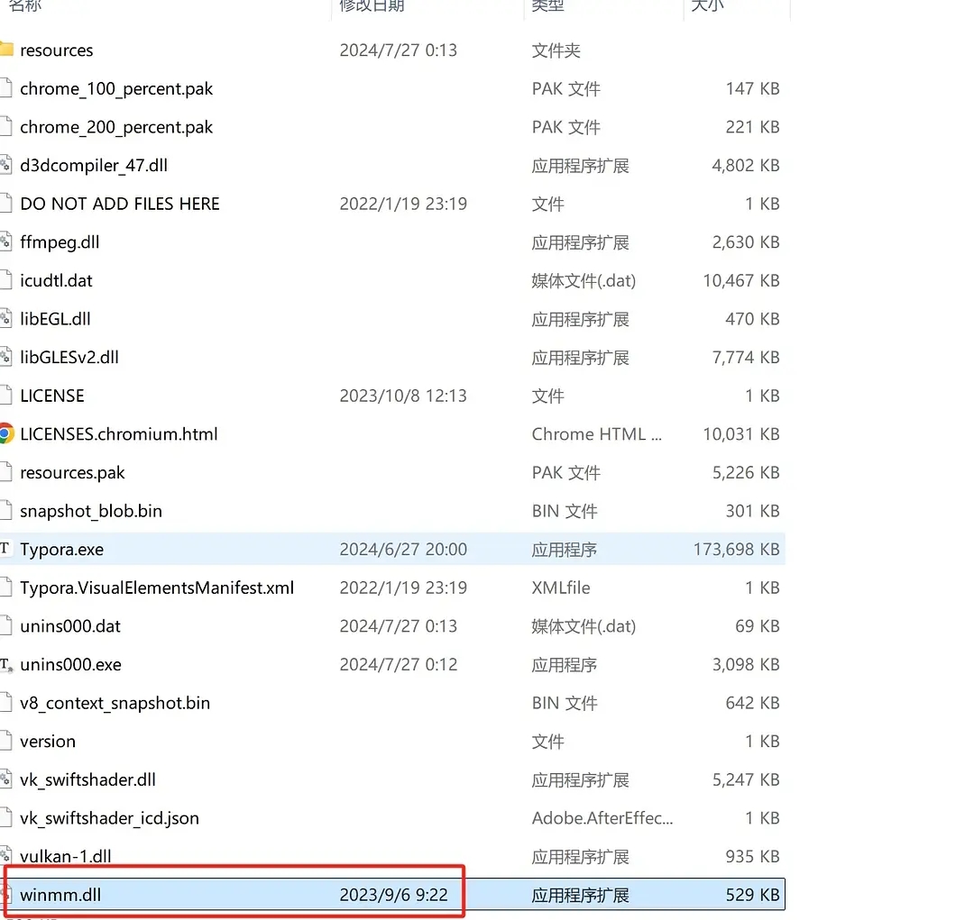
Task: Sort by the modified date column header
Action: coord(372,5)
